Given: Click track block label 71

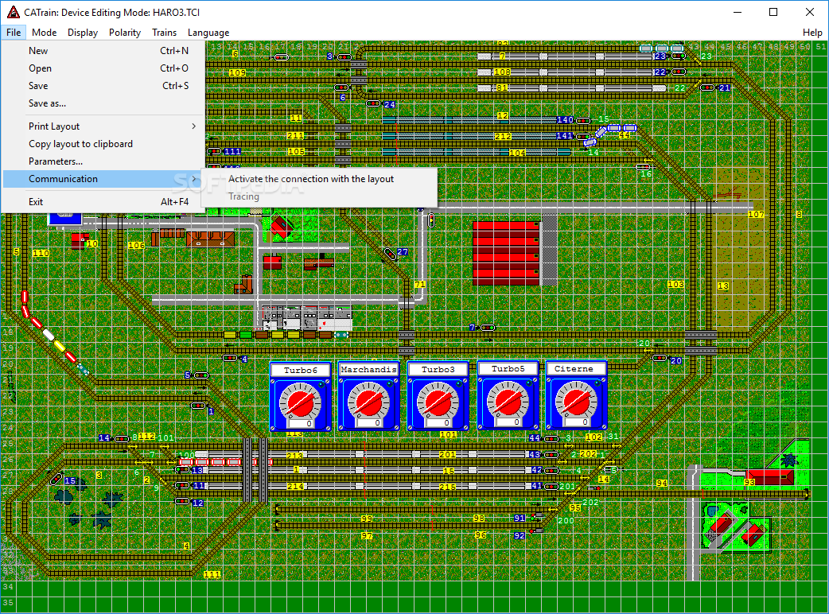Looking at the screenshot, I should click(420, 284).
